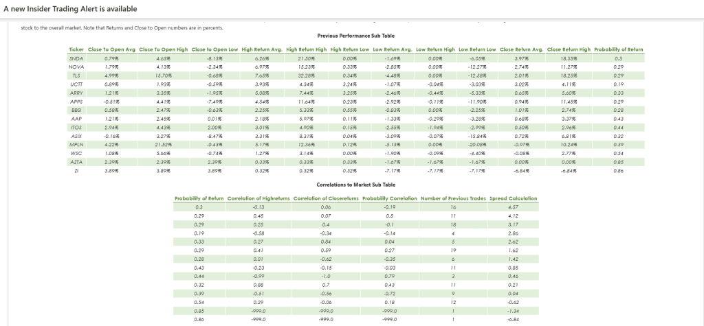Viewport: 704px width, 326px height.
Task: Click the AZTA ticker cell
Action: [x=76, y=161]
